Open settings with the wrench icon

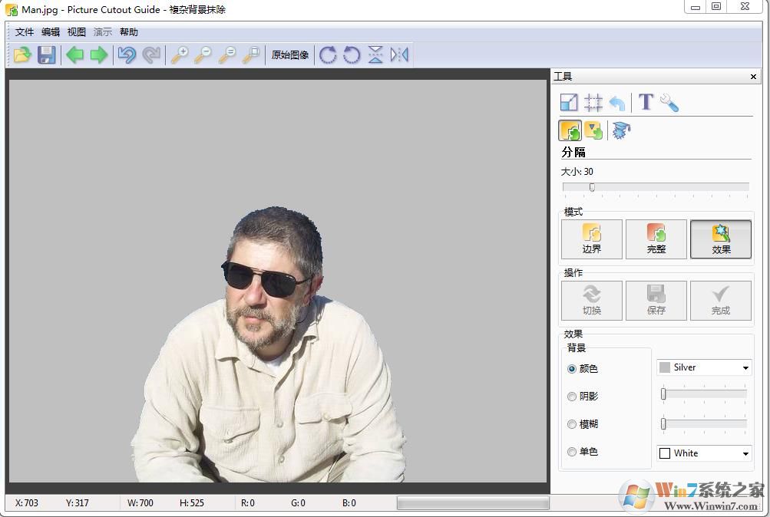coord(667,103)
